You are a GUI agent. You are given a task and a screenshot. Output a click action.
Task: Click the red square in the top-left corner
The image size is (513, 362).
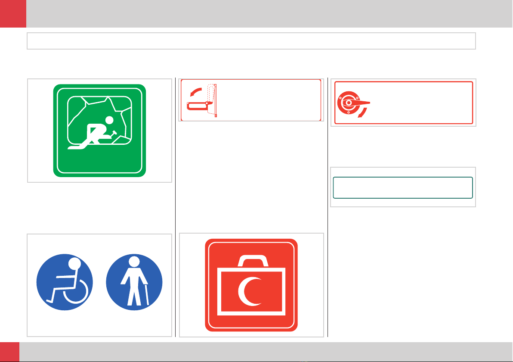[x=13, y=14]
